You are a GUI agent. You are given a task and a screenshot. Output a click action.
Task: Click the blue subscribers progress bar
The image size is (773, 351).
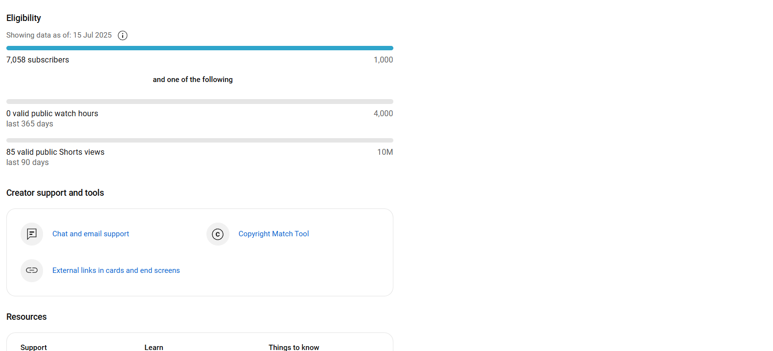point(200,48)
